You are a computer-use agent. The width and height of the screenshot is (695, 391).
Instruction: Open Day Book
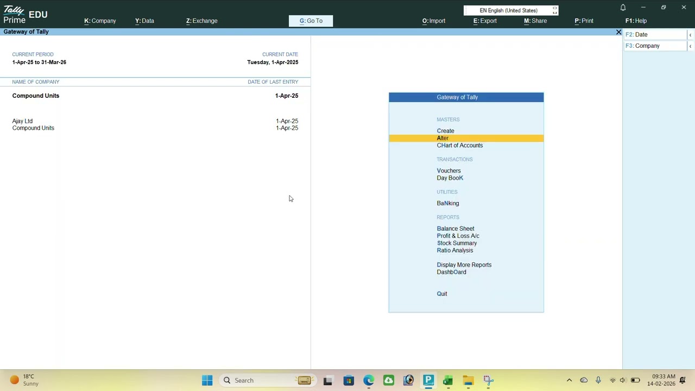coord(450,178)
